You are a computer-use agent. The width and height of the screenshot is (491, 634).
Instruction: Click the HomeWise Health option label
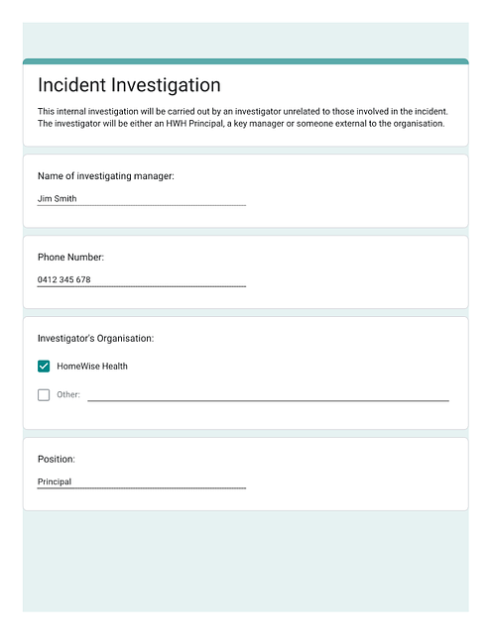tap(92, 366)
